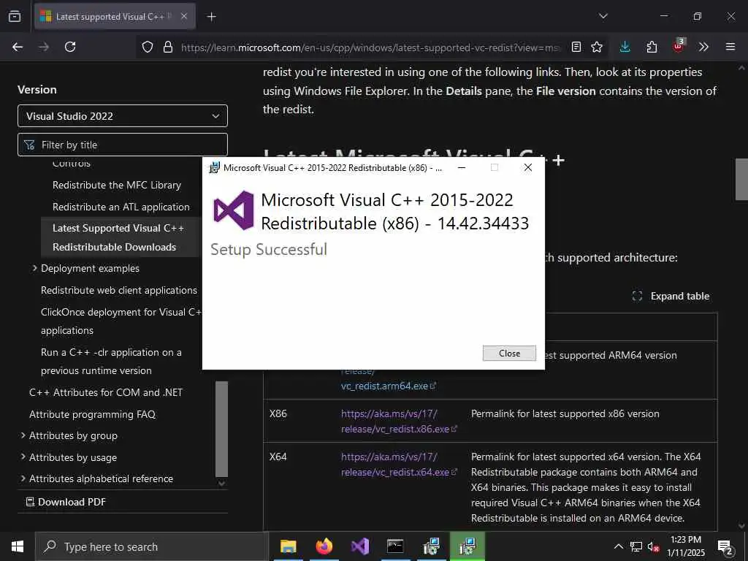The width and height of the screenshot is (748, 561).
Task: Open the tracking protection shield icon
Action: click(x=148, y=47)
